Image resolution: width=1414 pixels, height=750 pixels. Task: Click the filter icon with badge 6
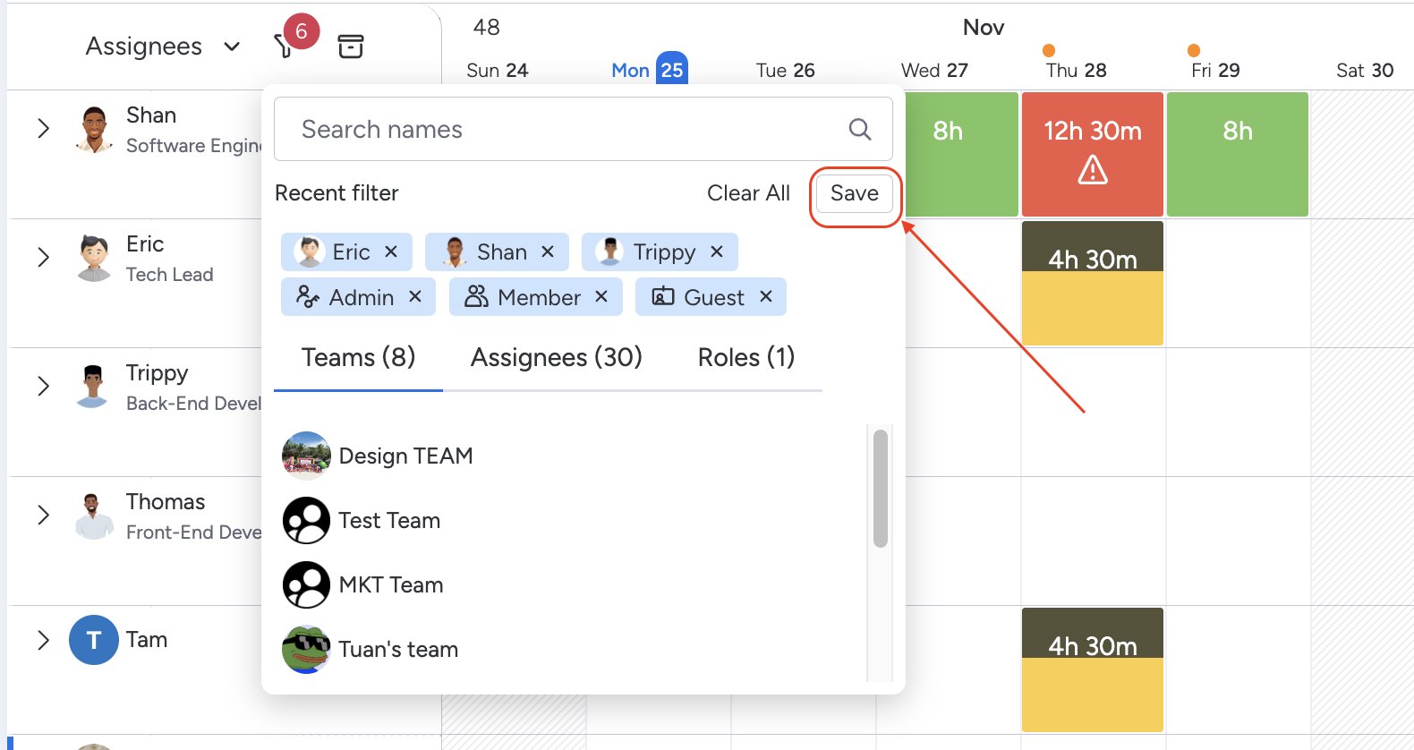tap(285, 46)
